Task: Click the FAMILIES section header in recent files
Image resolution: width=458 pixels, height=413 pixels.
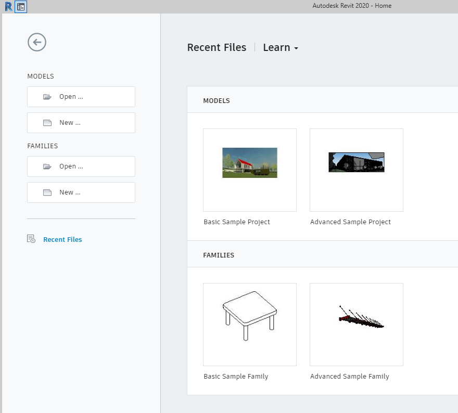Action: coord(219,255)
